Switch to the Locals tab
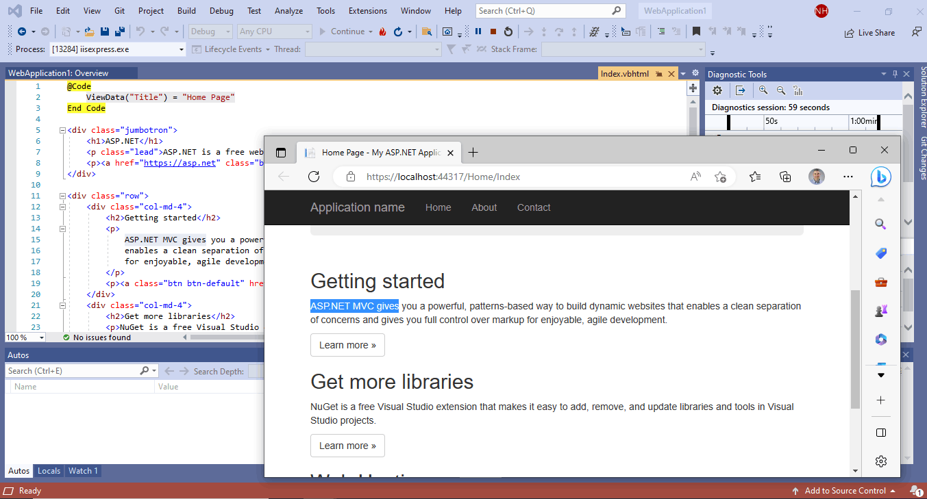The height and width of the screenshot is (499, 927). coord(49,471)
